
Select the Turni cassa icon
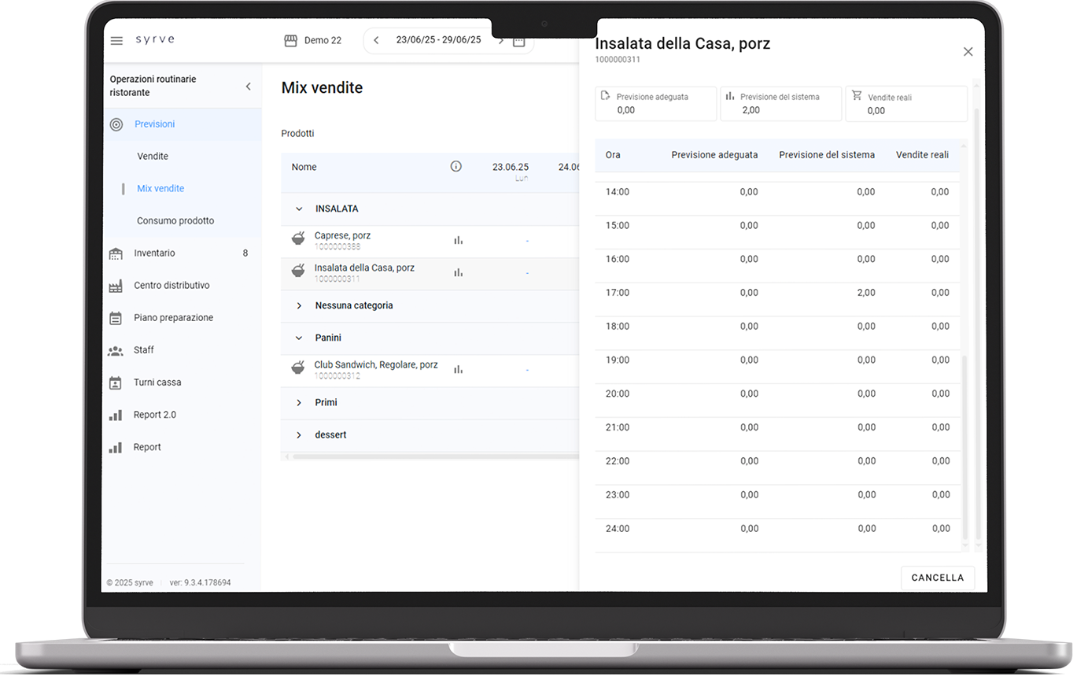tap(116, 382)
